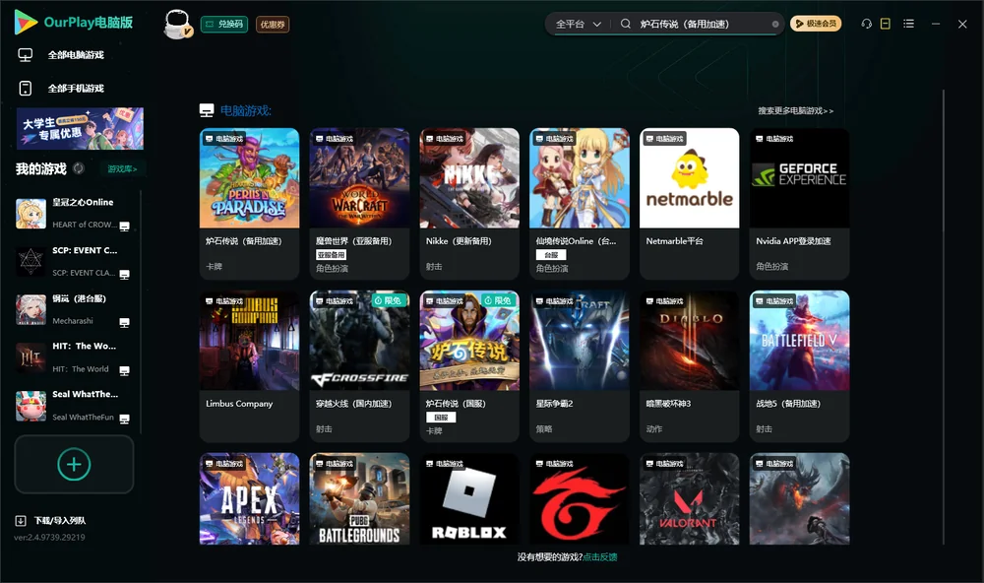Clear the search text with the x icon
The width and height of the screenshot is (984, 583).
(x=775, y=24)
